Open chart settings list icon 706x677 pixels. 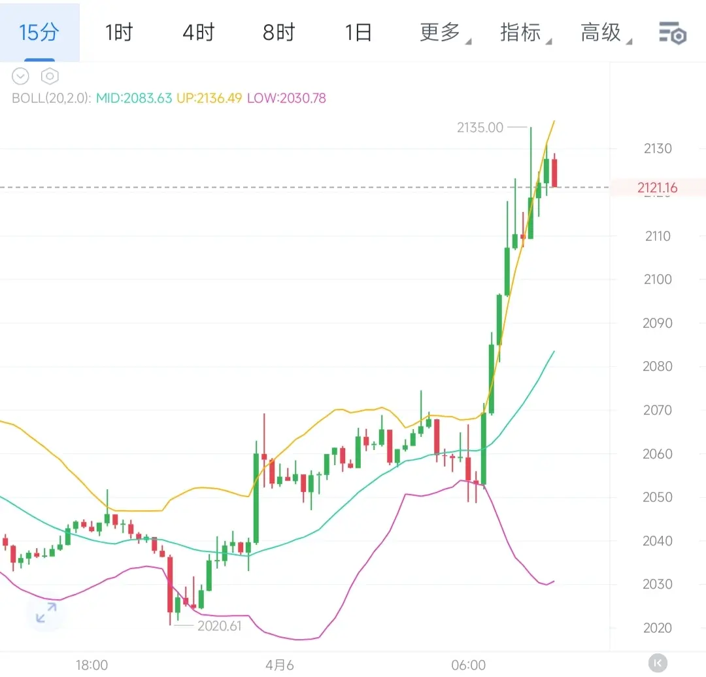[x=673, y=33]
